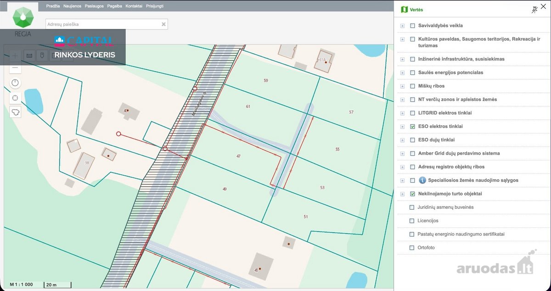Open the Paslaugos menu
551x291 pixels.
click(94, 6)
